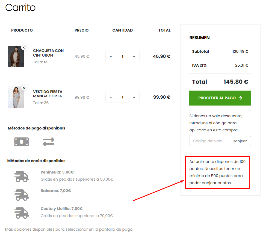
Task: Decrease quantity of Chaqueta con Cinturon
Action: (x=111, y=57)
